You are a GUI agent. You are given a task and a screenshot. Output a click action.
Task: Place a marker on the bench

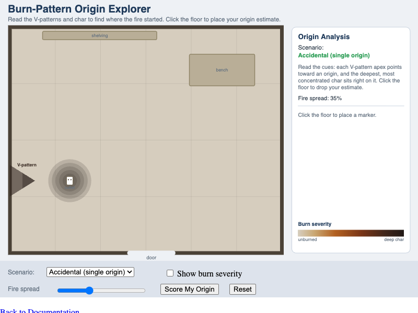click(222, 70)
